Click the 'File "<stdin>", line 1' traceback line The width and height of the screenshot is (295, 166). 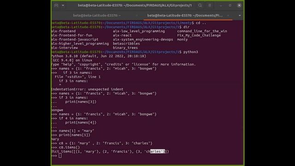pos(78,77)
